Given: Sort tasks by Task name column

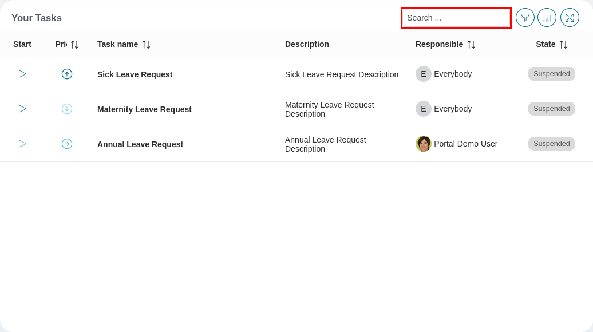Looking at the screenshot, I should coord(146,45).
